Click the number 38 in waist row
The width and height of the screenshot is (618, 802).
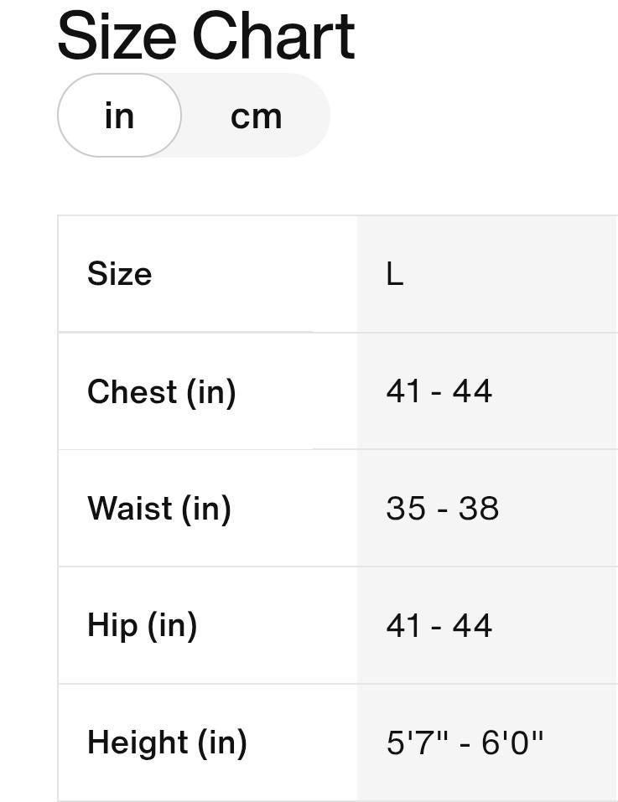point(478,509)
